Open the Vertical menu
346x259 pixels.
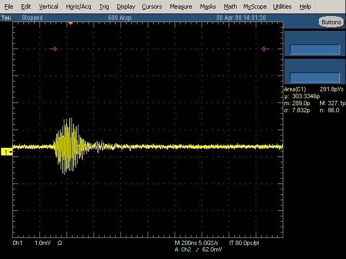[49, 6]
